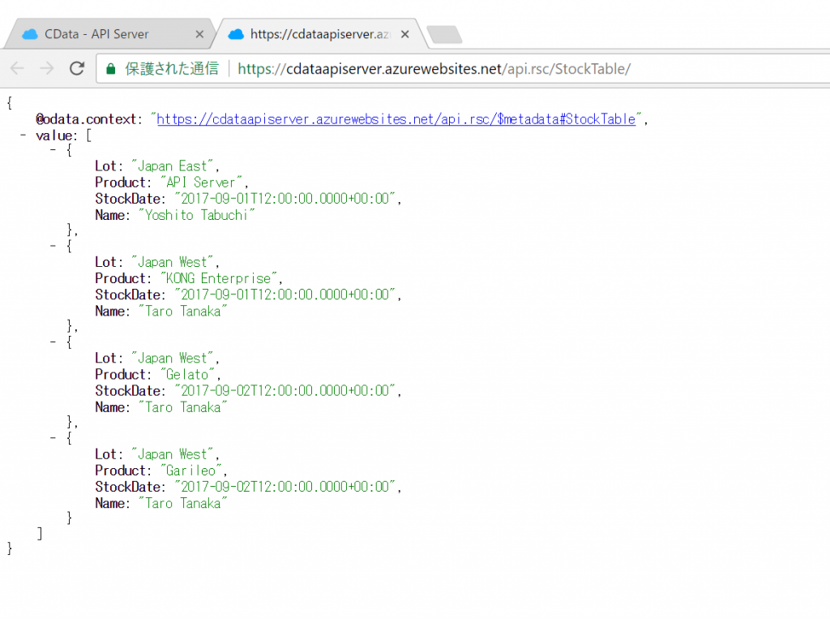Viewport: 830px width, 619px height.
Task: Click Taro Tanaka name in KONG Enterprise record
Action: [182, 312]
